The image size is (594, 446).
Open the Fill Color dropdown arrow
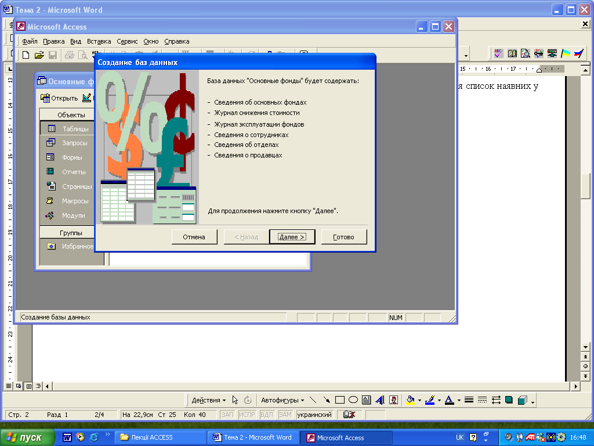(419, 400)
